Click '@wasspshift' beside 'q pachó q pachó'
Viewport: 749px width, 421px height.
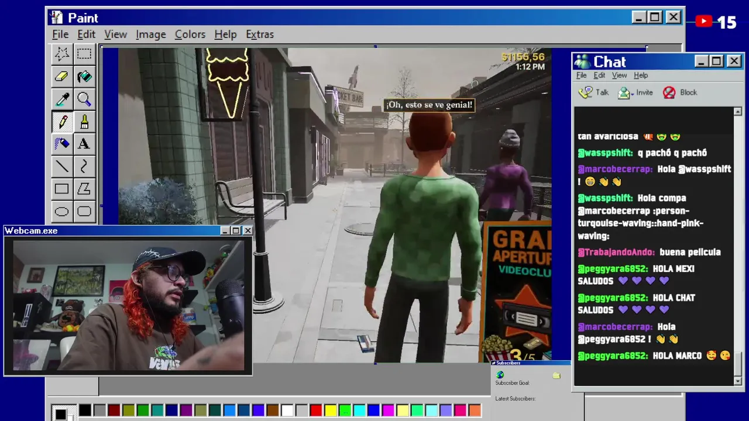coord(605,153)
